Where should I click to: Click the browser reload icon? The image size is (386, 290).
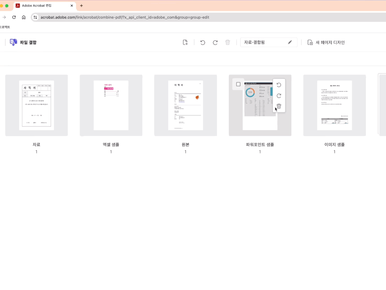[14, 17]
